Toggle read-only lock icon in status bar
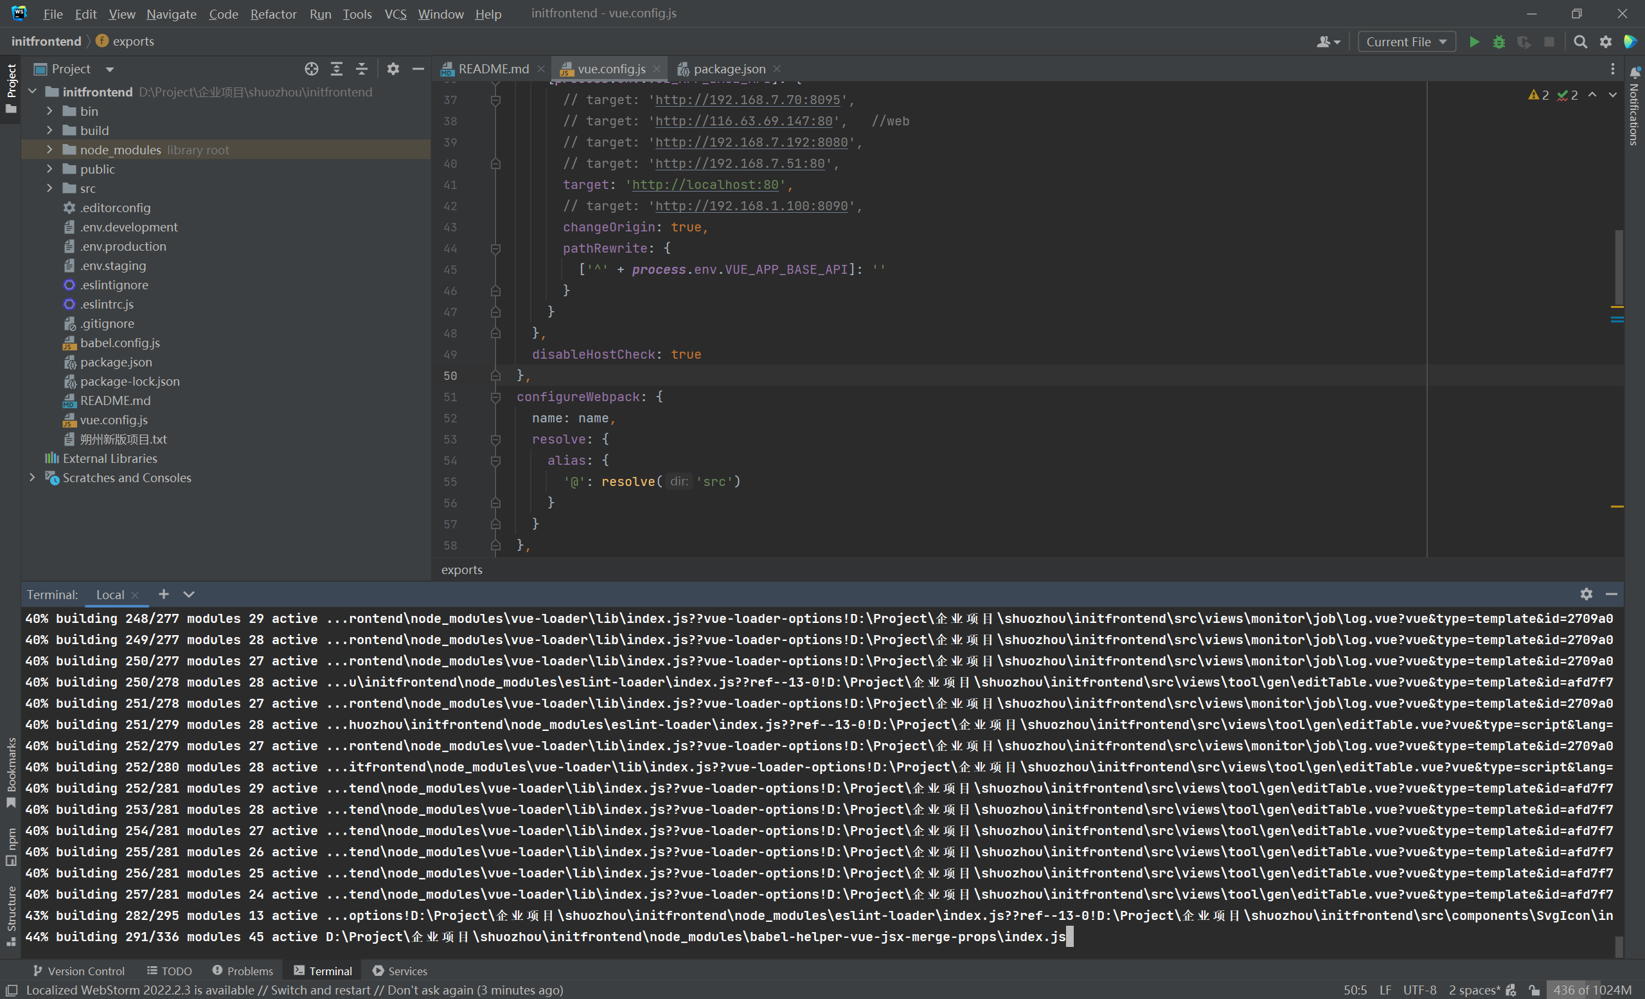The image size is (1645, 999). (x=1534, y=989)
